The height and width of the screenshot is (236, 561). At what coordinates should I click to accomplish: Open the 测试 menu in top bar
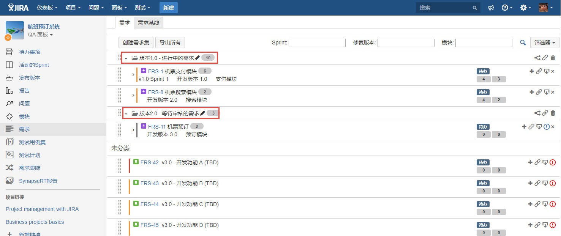(142, 8)
